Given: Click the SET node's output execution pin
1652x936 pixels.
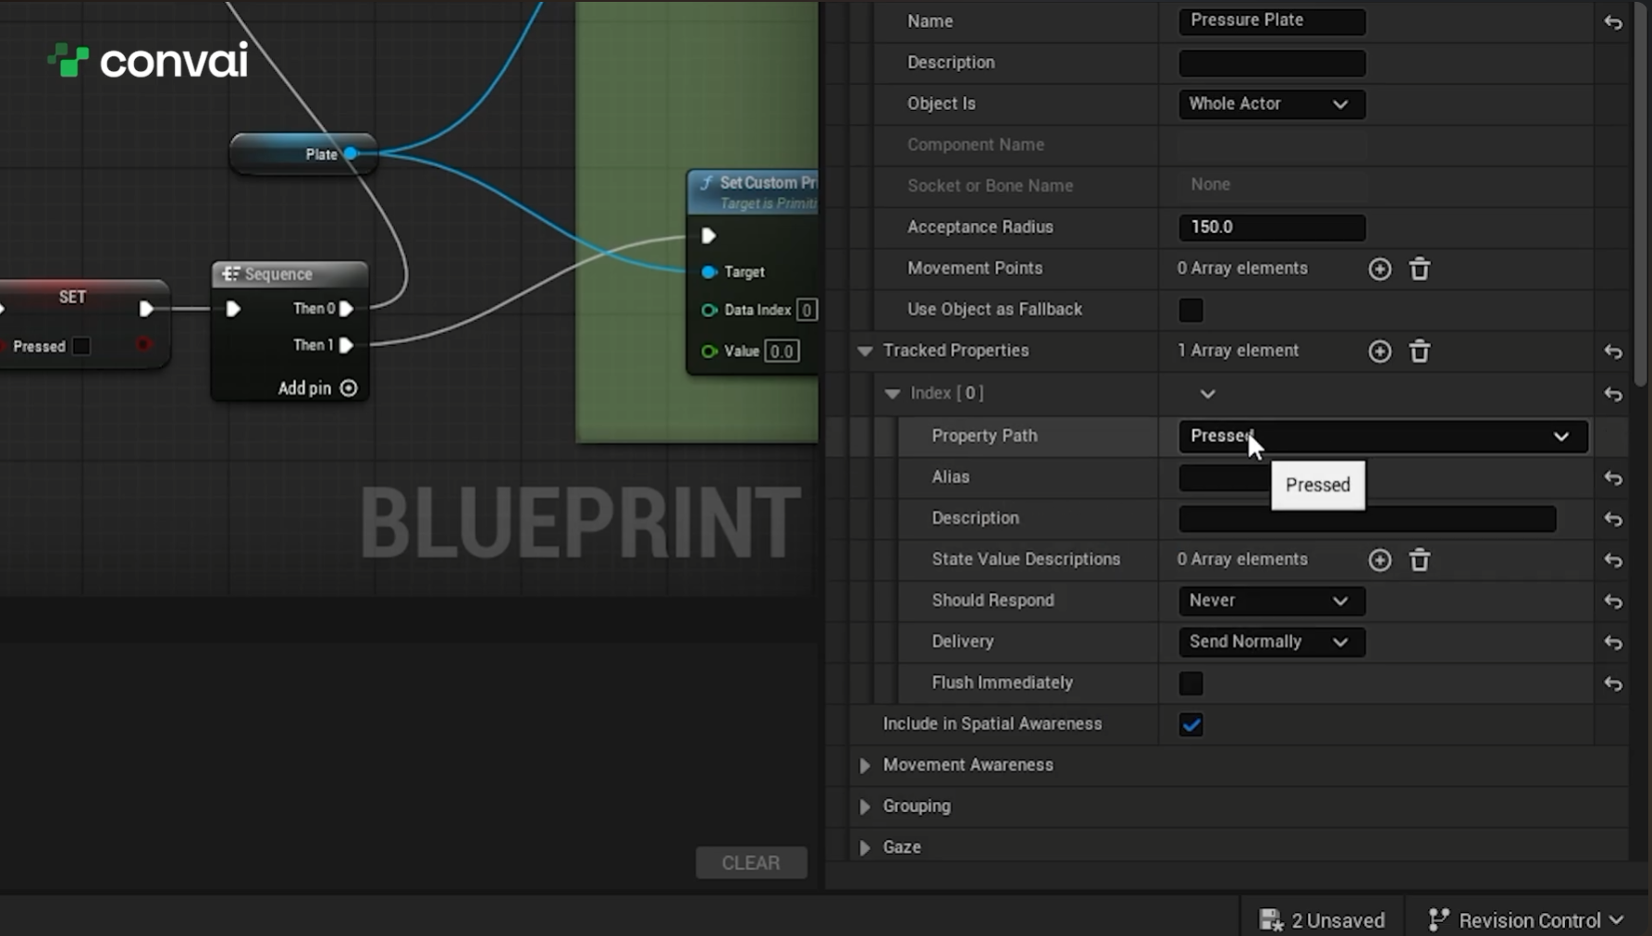Looking at the screenshot, I should (x=146, y=309).
